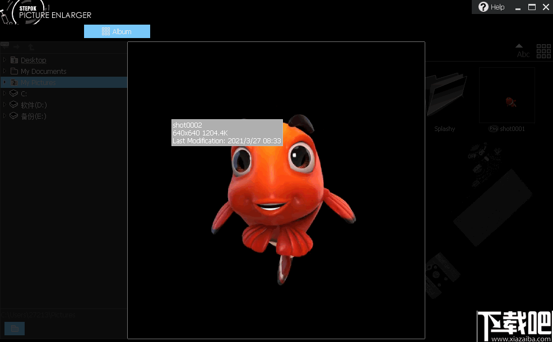This screenshot has width=553, height=342.
Task: Click the Png badge beside shot0001
Action: (494, 129)
